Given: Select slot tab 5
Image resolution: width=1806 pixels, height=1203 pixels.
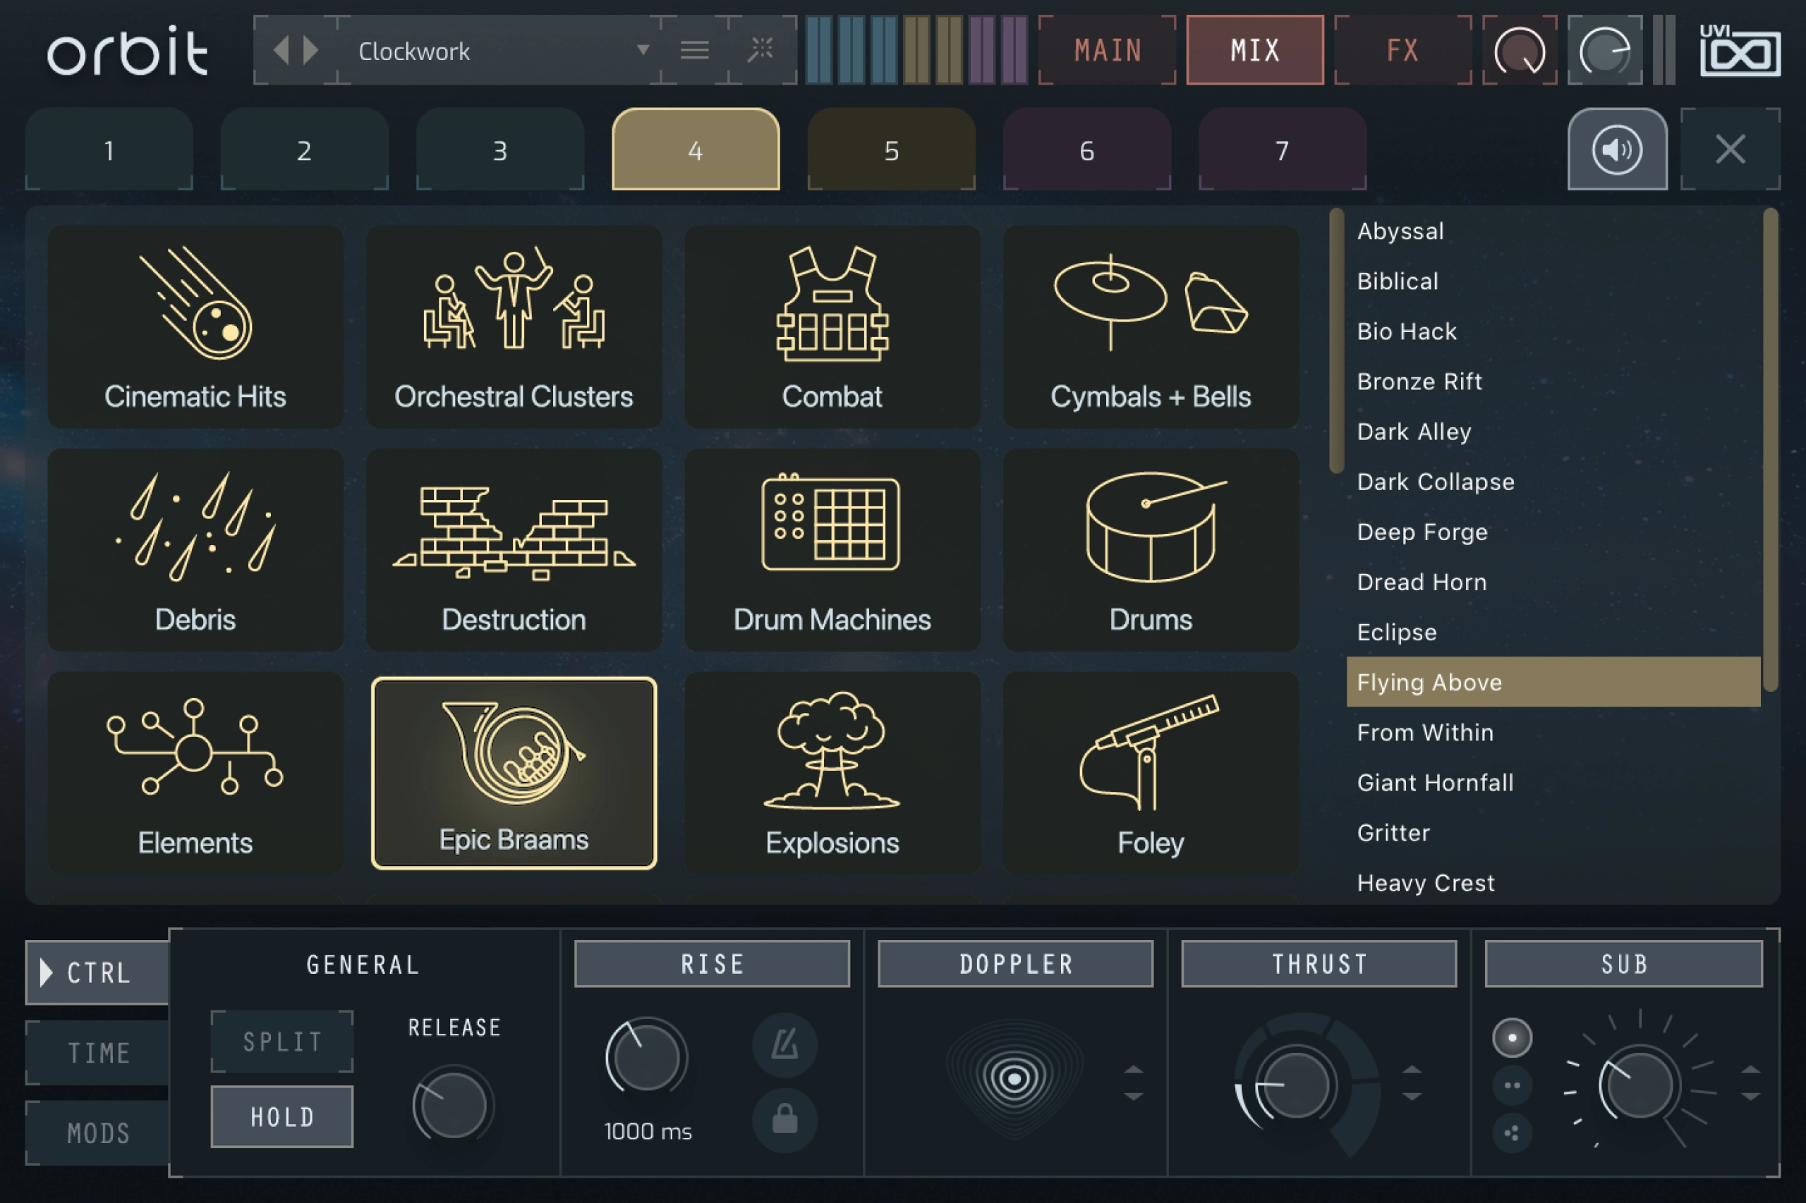Looking at the screenshot, I should [x=890, y=150].
